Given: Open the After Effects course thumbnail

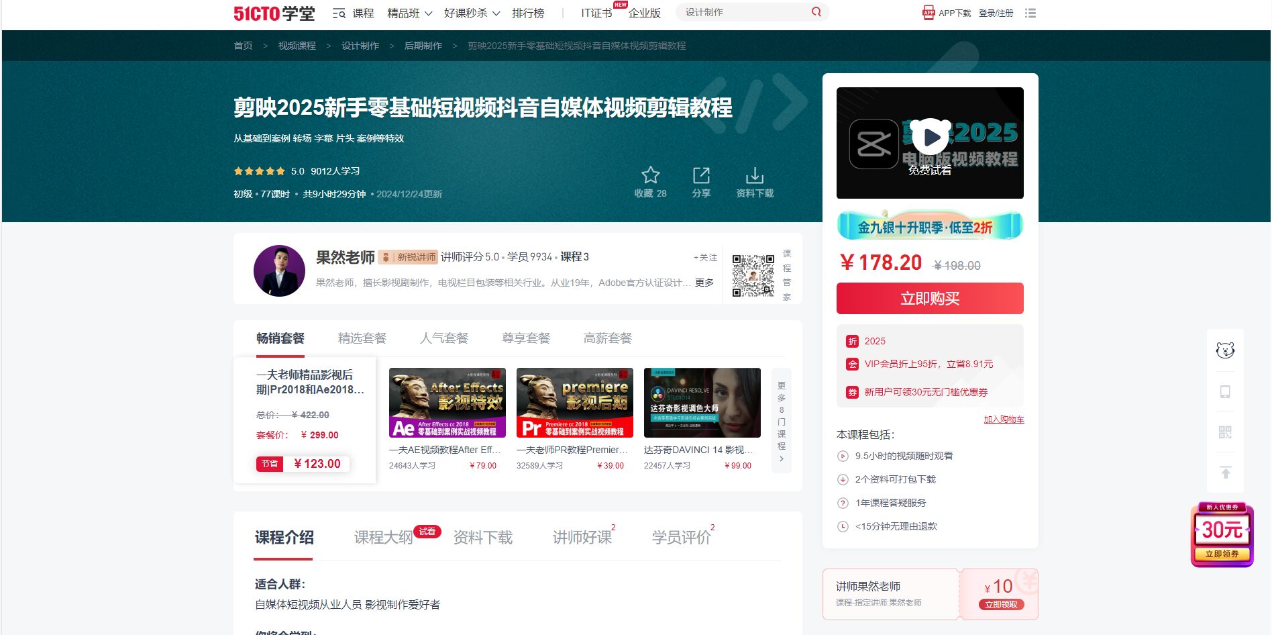Looking at the screenshot, I should [447, 403].
